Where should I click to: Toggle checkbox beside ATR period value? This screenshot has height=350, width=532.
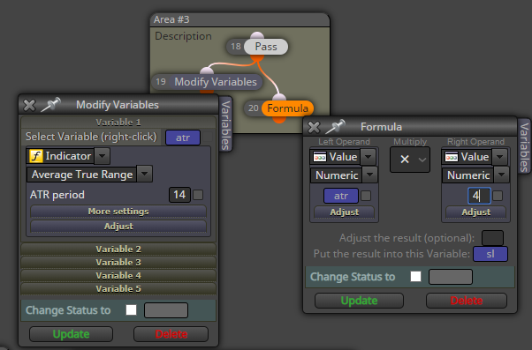click(198, 195)
